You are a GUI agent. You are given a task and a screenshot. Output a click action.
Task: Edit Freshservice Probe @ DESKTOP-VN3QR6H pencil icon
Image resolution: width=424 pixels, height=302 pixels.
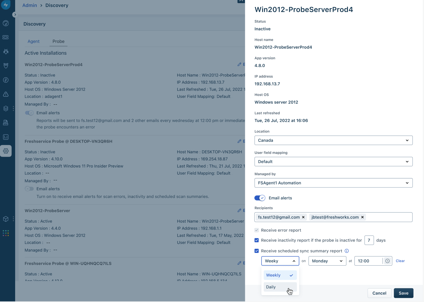pos(239,141)
